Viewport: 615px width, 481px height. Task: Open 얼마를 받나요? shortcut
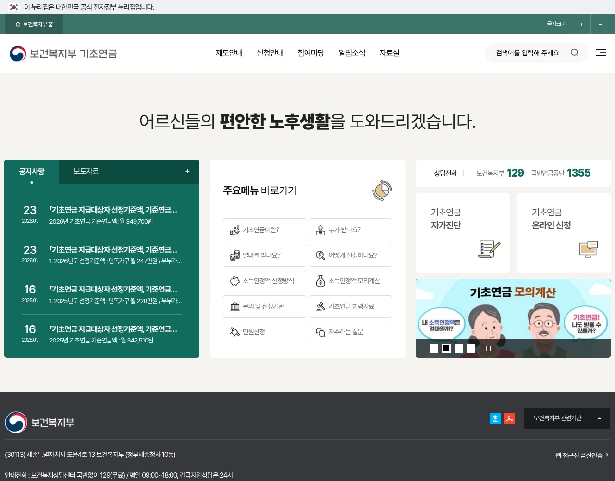coord(264,255)
